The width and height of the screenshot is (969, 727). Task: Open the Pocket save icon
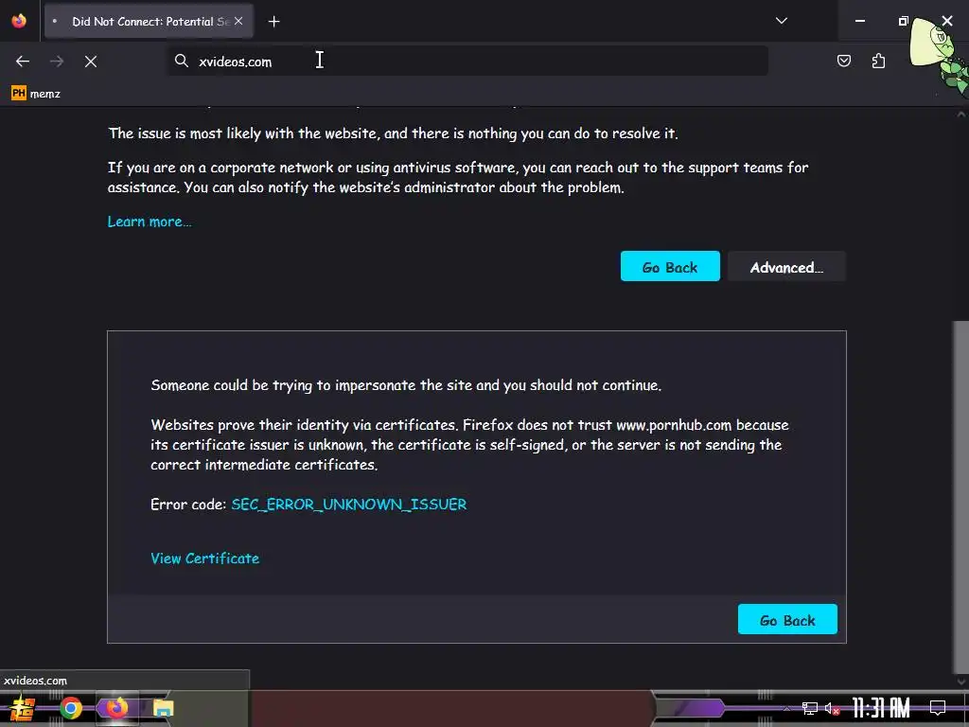(x=843, y=61)
